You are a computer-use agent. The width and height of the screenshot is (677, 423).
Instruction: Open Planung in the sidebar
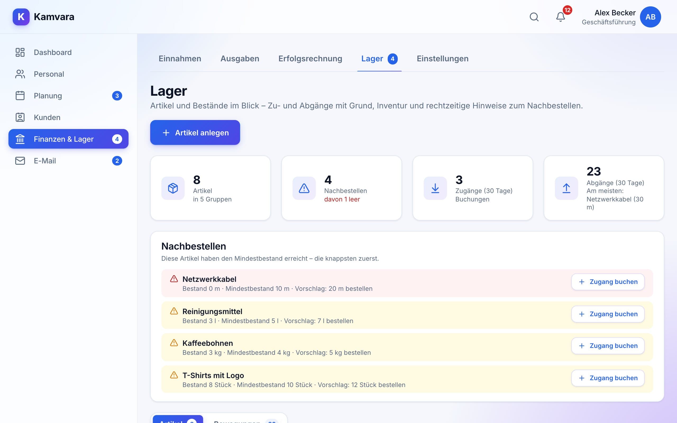click(68, 96)
